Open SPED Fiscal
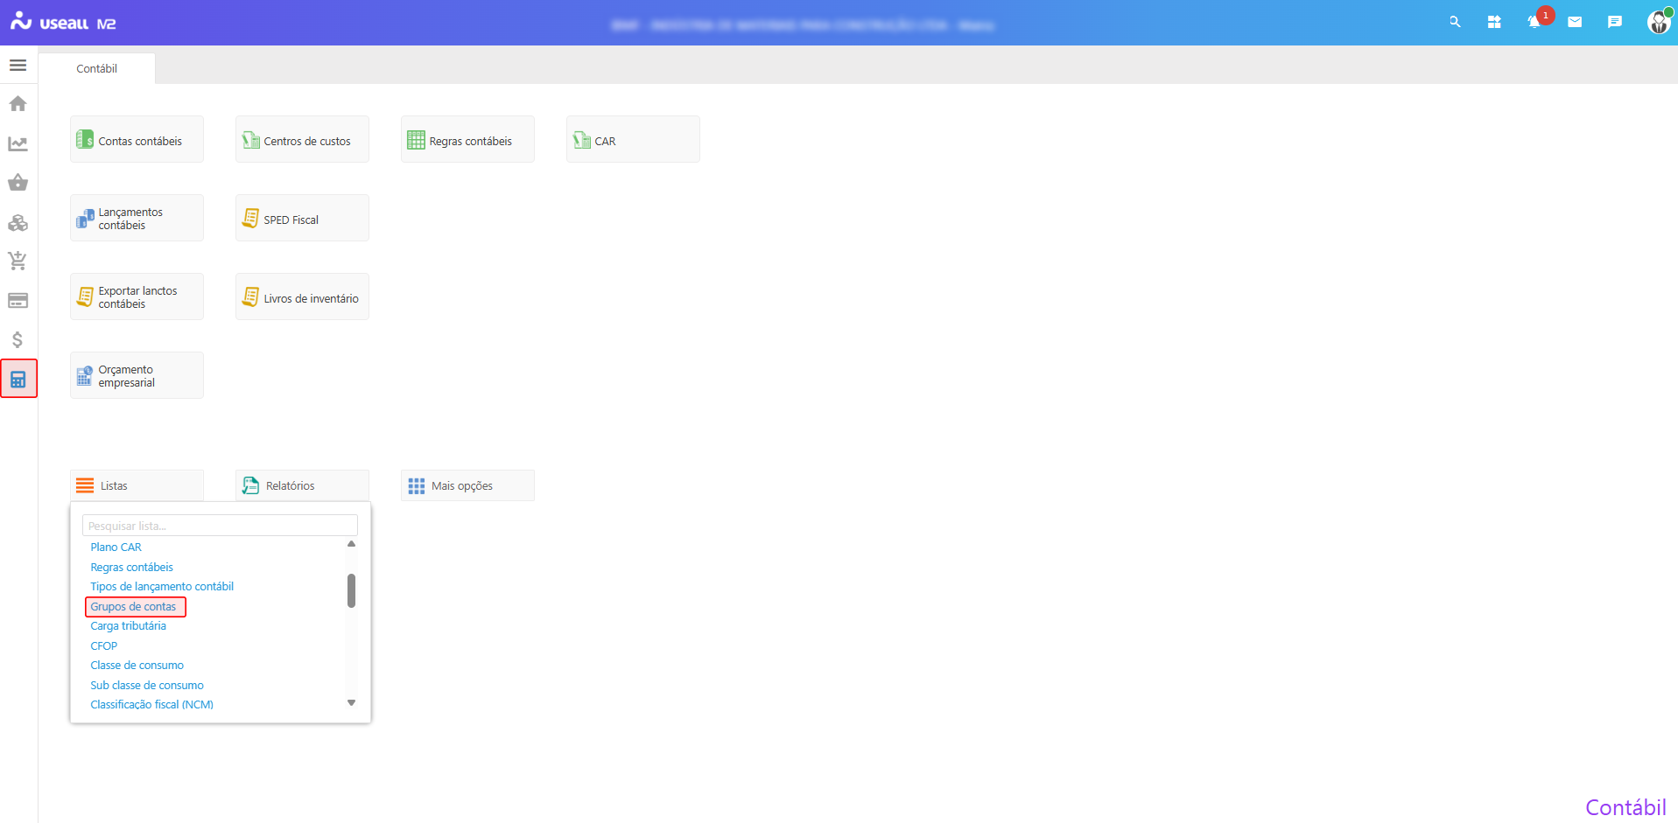This screenshot has width=1678, height=823. point(302,219)
